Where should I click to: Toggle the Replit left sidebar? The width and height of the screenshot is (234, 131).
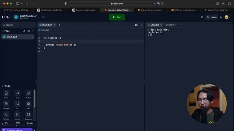click(x=3, y=17)
